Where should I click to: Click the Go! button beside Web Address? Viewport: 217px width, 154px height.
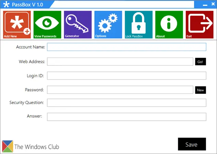201,62
